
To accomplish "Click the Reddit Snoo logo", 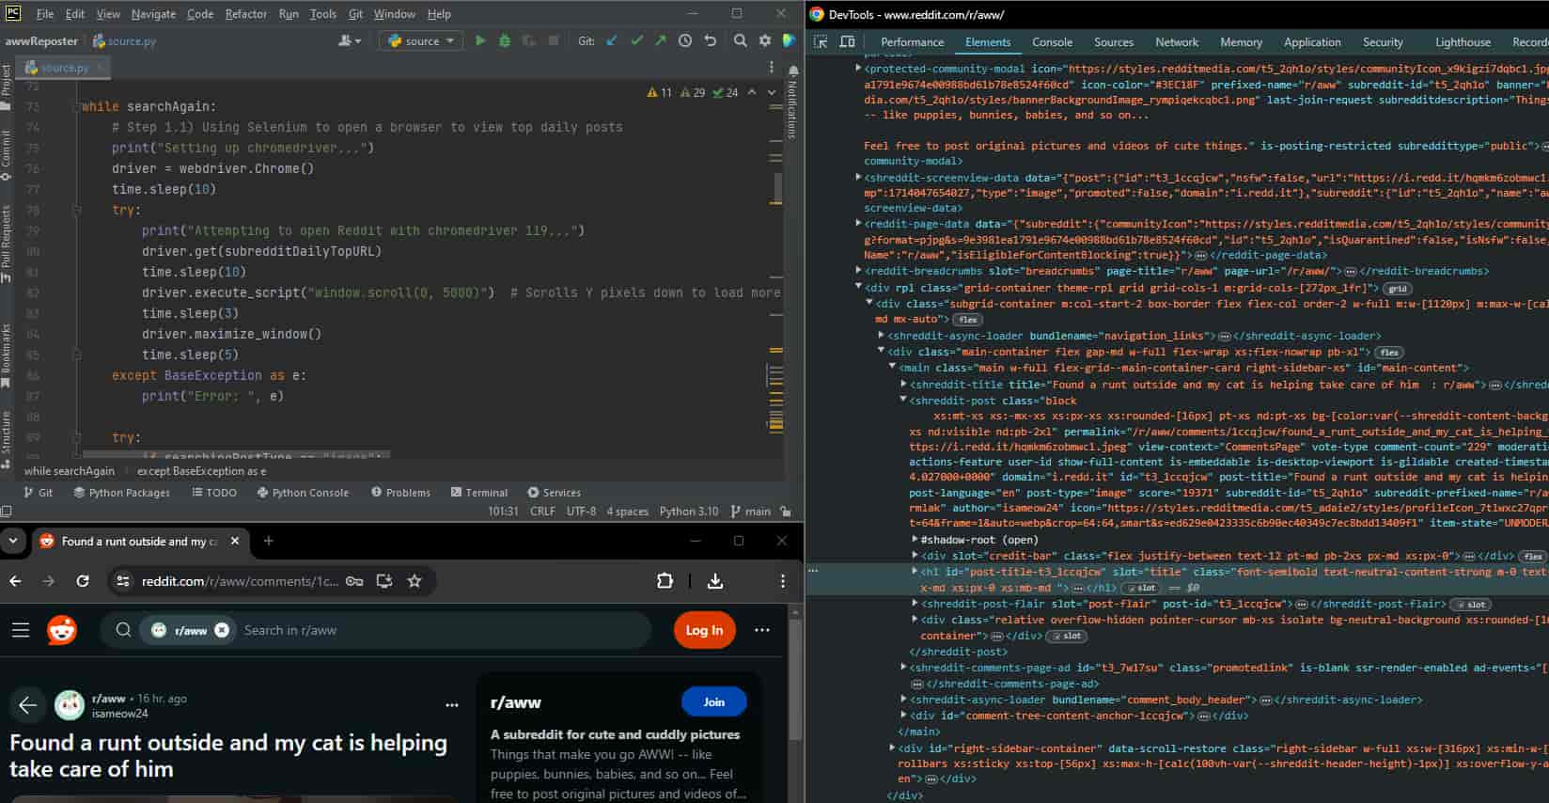I will tap(62, 630).
